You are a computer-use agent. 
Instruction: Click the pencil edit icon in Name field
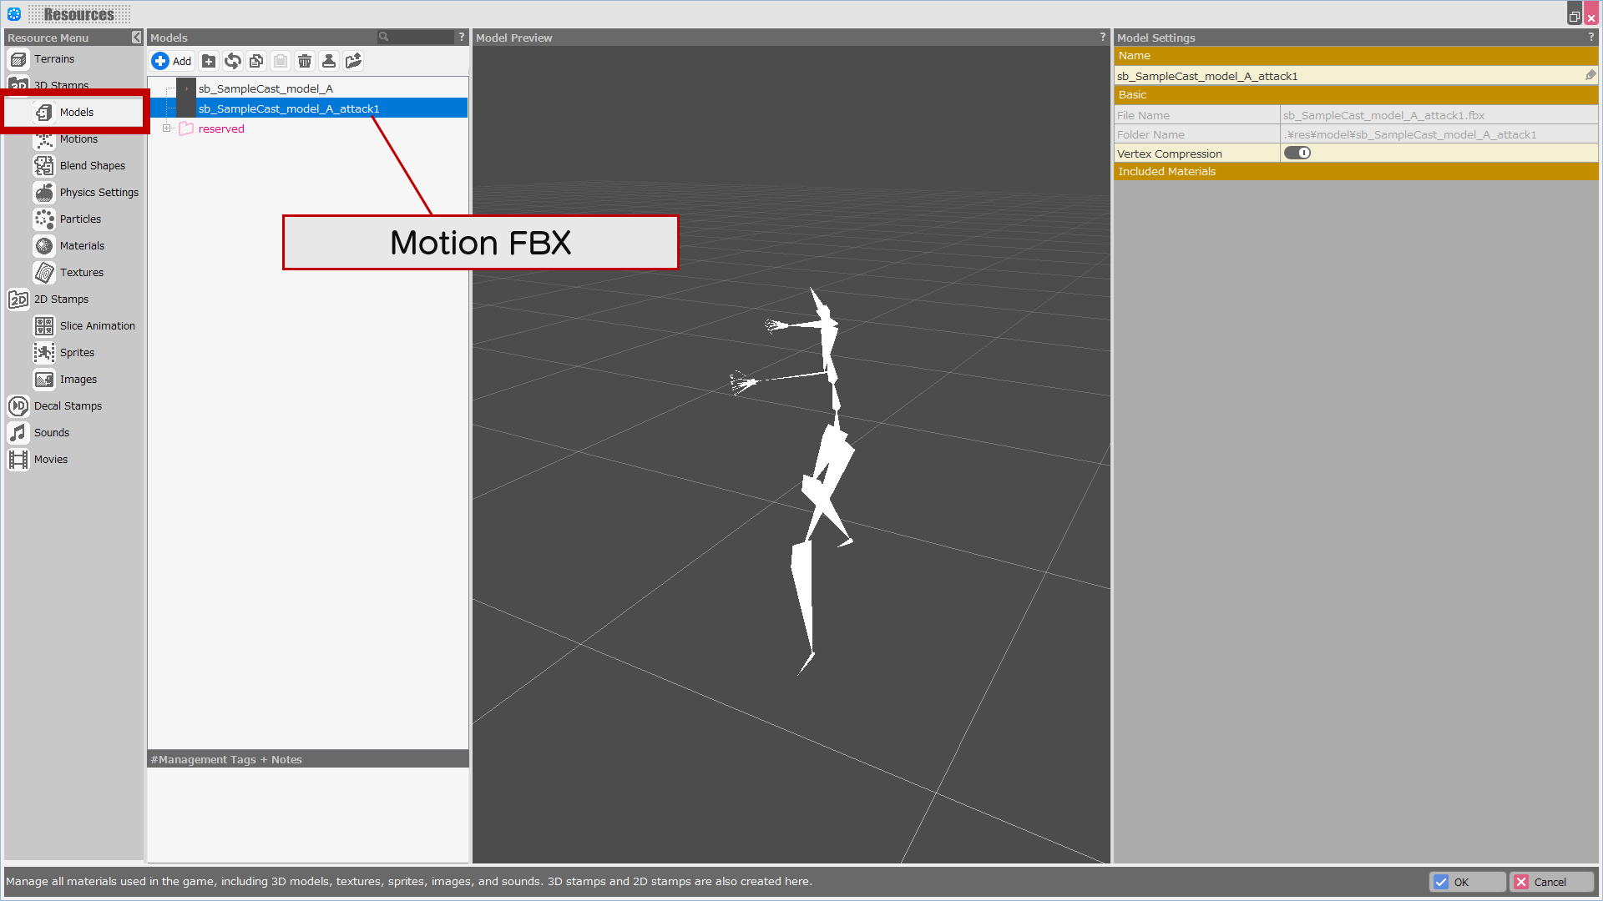tap(1590, 75)
